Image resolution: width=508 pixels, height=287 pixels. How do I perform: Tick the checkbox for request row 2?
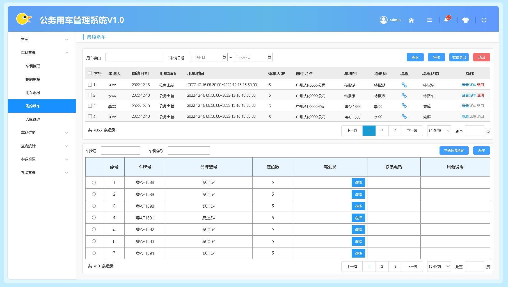click(x=90, y=95)
